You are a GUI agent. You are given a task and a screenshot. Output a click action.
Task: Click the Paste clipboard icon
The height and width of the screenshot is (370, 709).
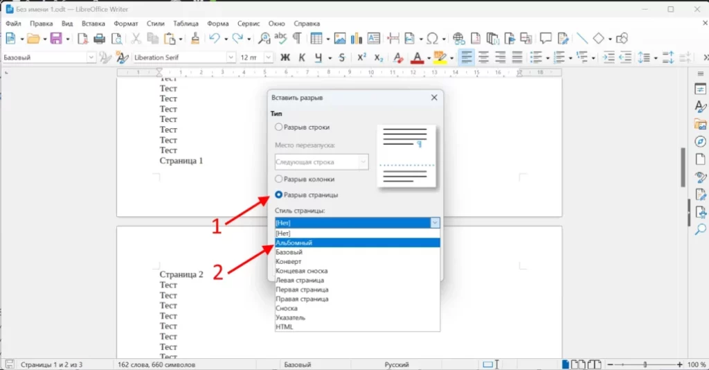(170, 39)
